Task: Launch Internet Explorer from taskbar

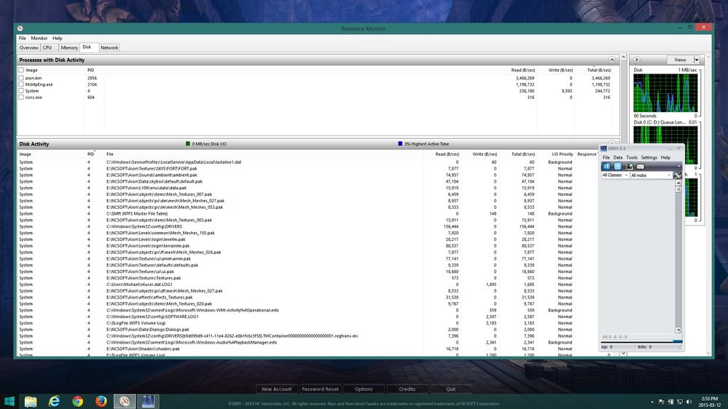Action: (x=55, y=401)
